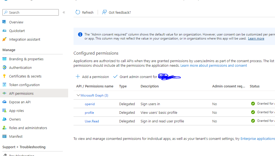Screen dimensions: 275x156
Task: Click the Description column header
Action: coord(150,86)
